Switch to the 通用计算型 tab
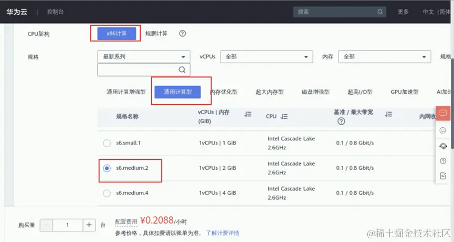The image size is (454, 242). pos(177,92)
